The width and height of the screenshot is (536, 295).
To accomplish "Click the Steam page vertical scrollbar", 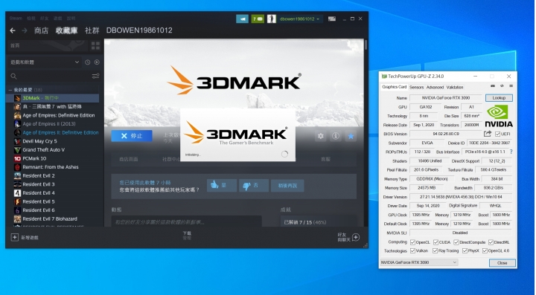I will click(366, 45).
